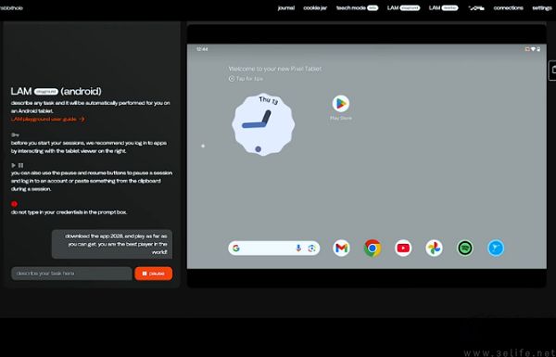Image resolution: width=556 pixels, height=357 pixels.
Task: Tap the Google search bar on the tablet
Action: coord(273,249)
